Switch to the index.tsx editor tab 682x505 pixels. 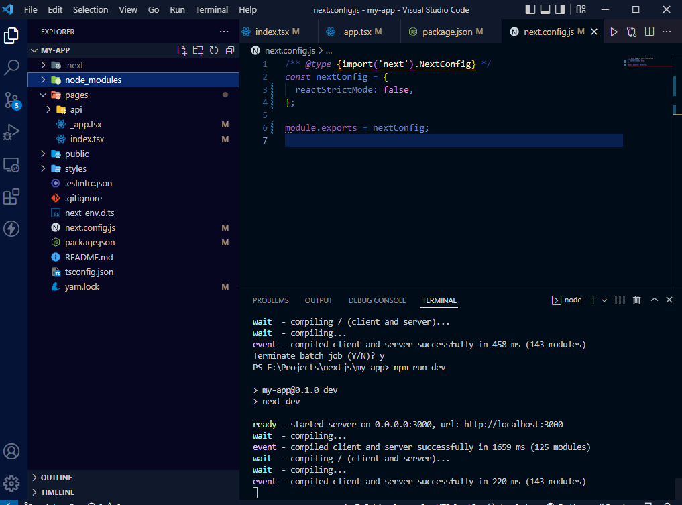tap(272, 32)
